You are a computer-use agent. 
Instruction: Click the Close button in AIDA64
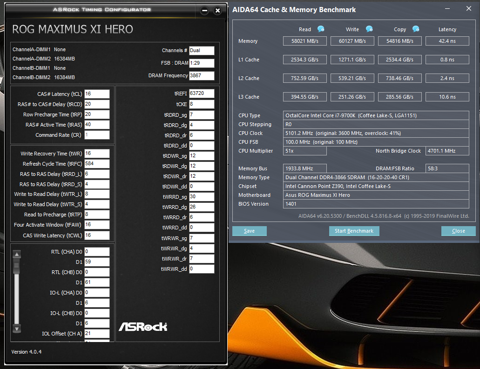458,231
